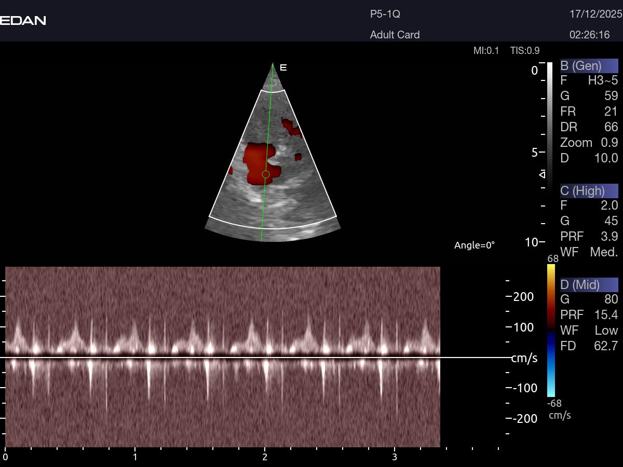Click the EDAN logo
The image size is (623, 467).
(x=23, y=20)
